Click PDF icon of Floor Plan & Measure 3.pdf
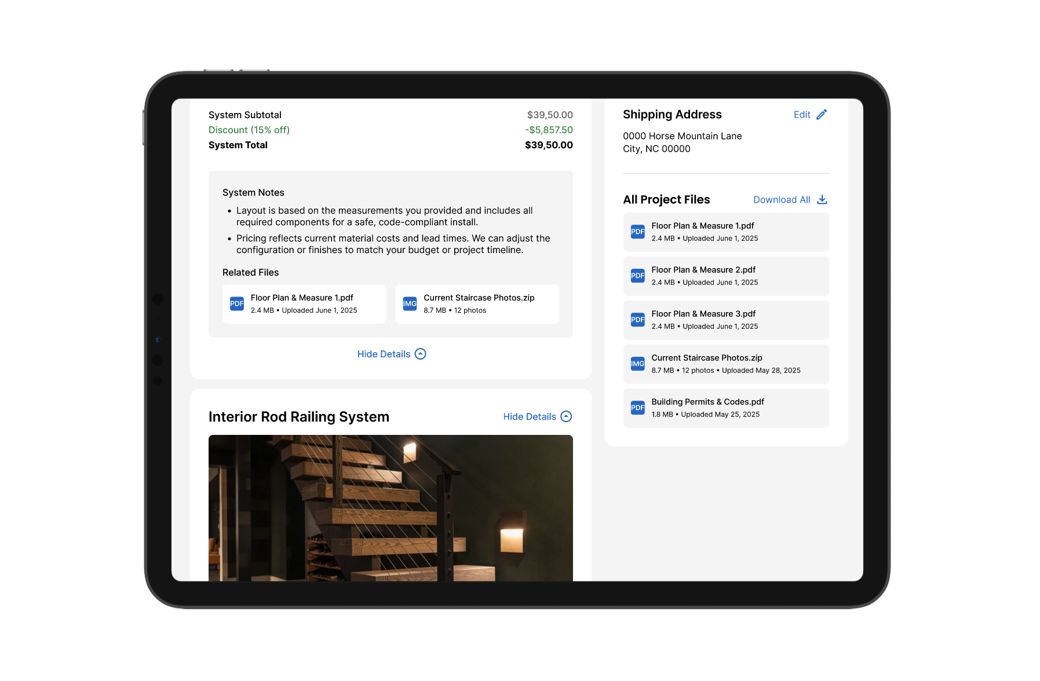Image resolution: width=1040 pixels, height=681 pixels. point(637,320)
